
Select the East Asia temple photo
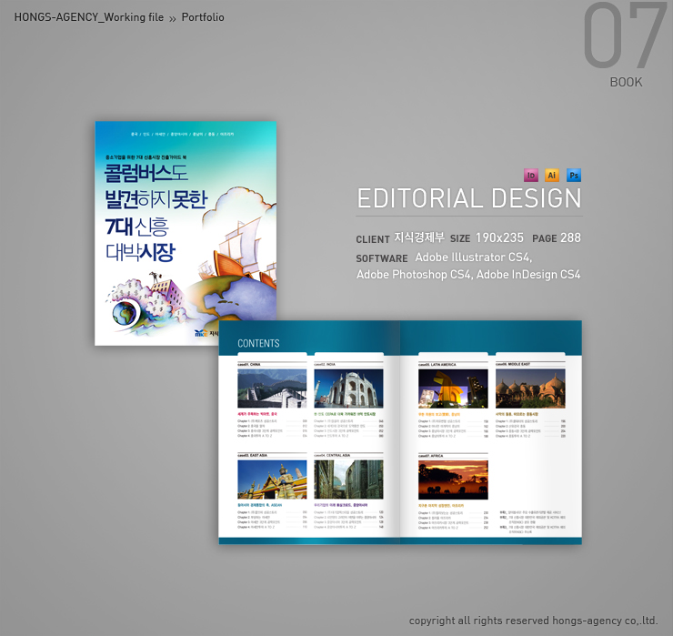click(272, 480)
